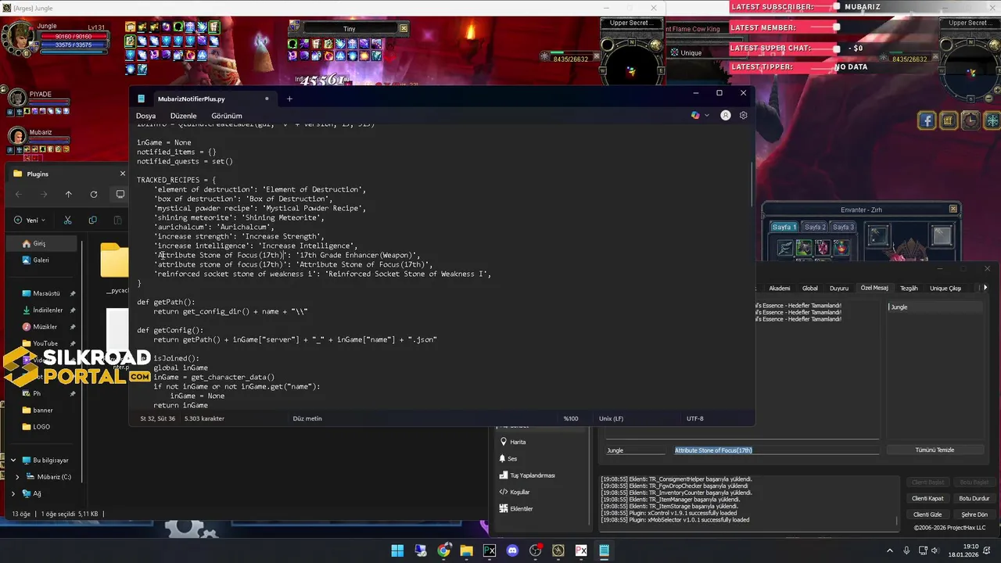Switch to Duyuru tab in bot window

click(839, 288)
